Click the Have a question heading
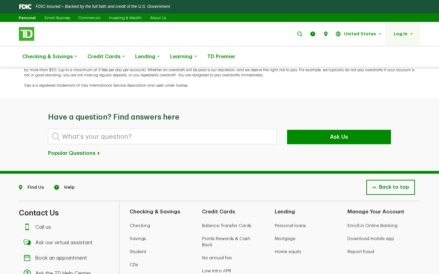 coord(114,117)
